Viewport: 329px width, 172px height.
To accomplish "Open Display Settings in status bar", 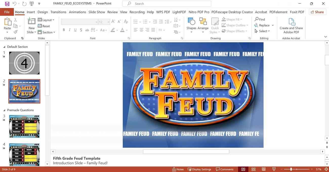I will click(199, 169).
